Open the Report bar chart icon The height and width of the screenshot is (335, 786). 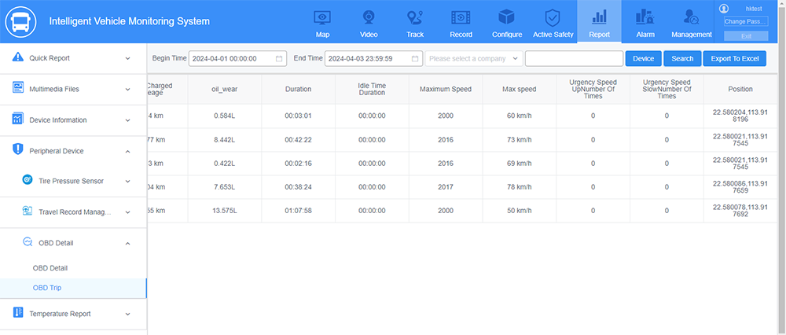599,17
